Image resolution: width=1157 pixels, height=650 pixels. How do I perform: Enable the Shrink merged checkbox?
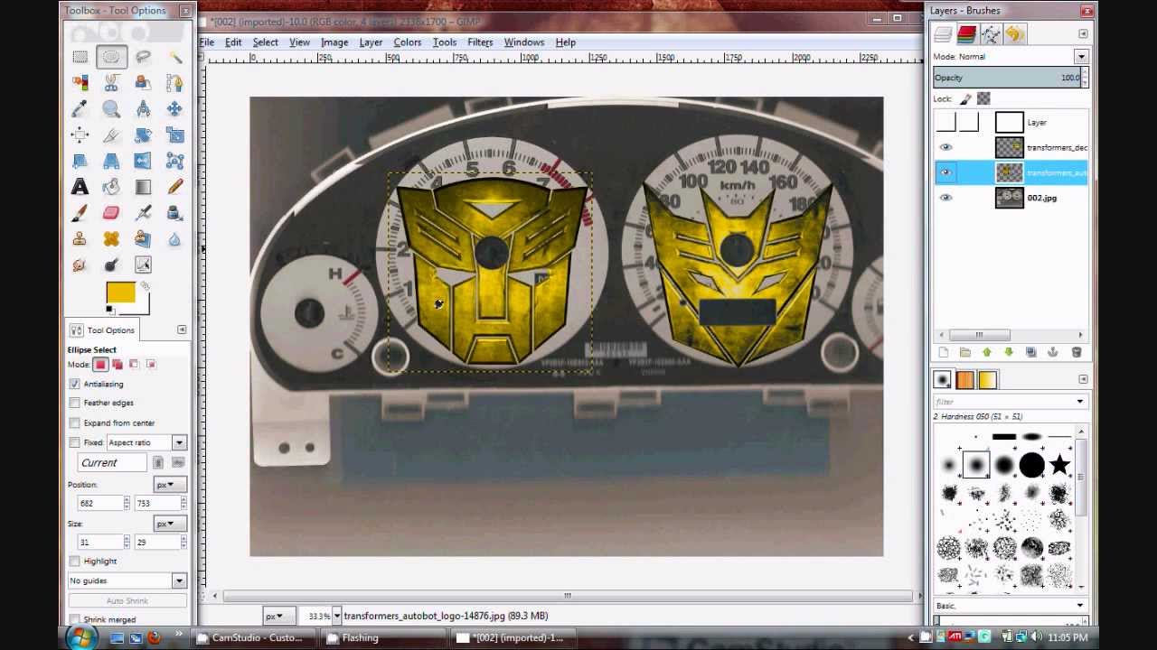click(x=75, y=619)
